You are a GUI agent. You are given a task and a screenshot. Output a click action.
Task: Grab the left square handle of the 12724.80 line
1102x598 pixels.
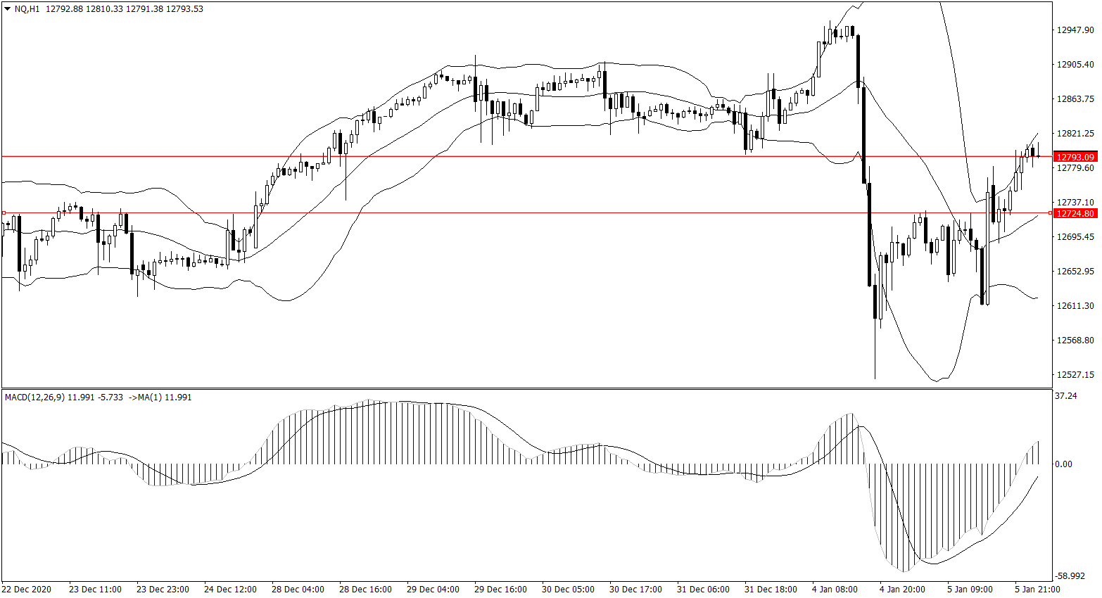pyautogui.click(x=4, y=212)
